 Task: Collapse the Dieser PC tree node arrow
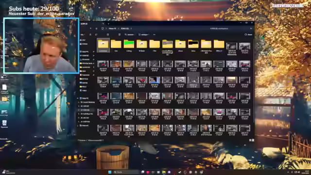pyautogui.click(x=78, y=98)
